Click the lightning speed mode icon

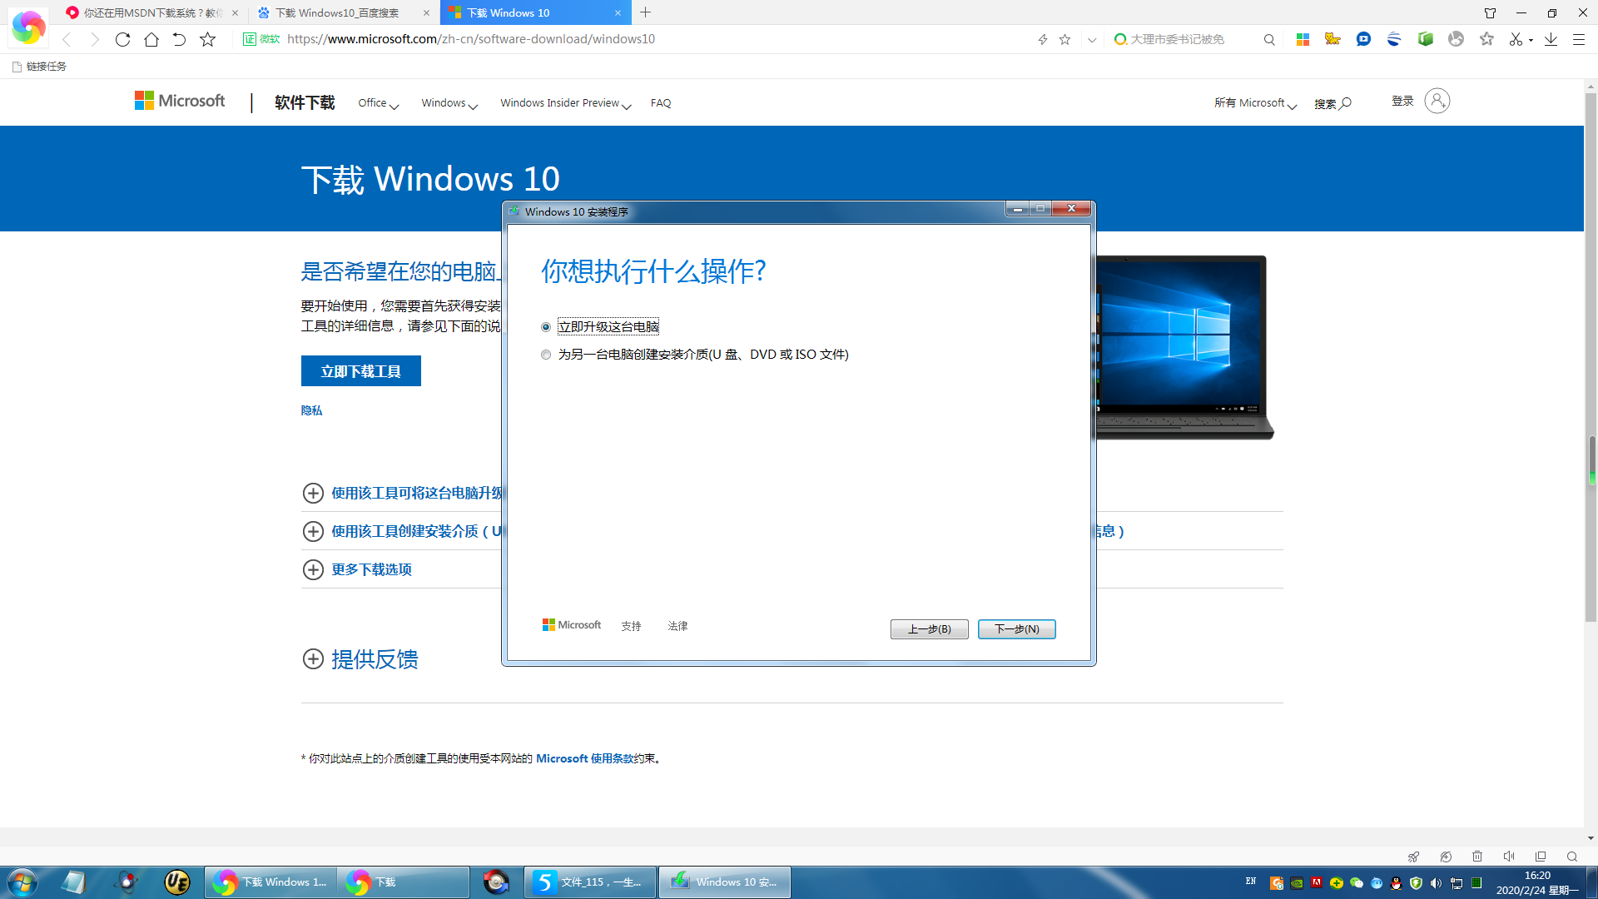1042,39
